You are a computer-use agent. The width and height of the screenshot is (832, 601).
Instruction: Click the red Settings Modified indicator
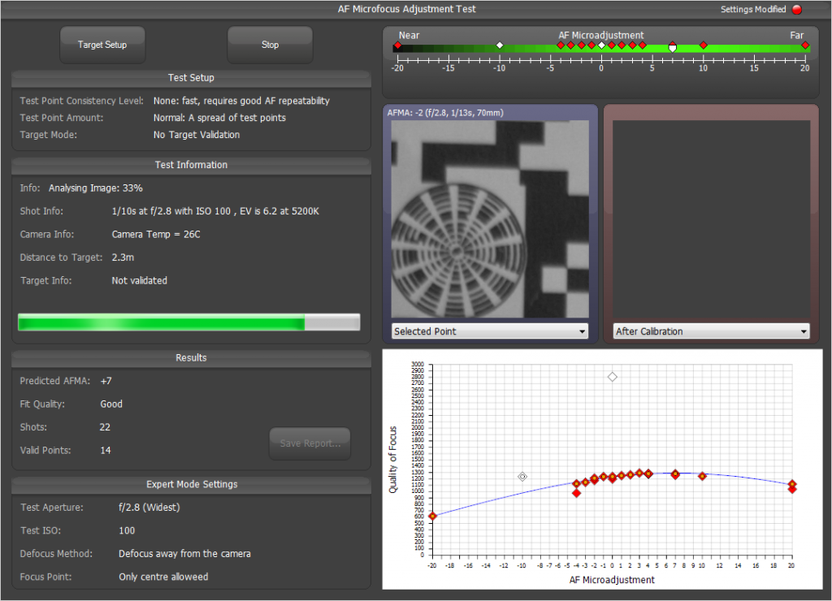click(796, 10)
